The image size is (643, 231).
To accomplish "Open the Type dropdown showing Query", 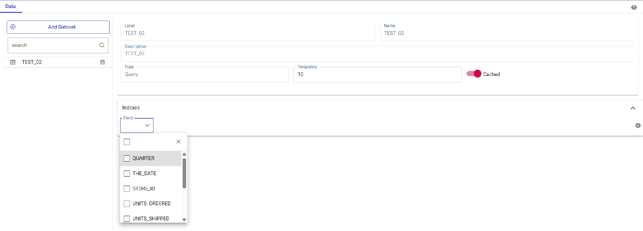I will [204, 74].
